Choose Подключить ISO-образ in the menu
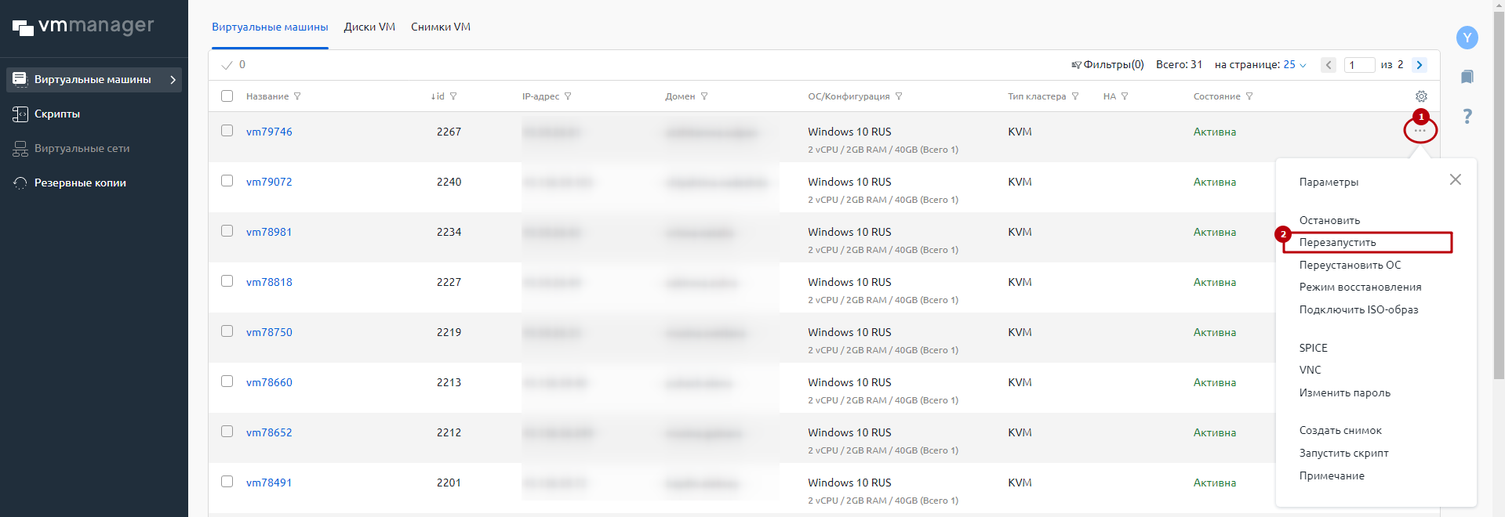 click(x=1358, y=310)
